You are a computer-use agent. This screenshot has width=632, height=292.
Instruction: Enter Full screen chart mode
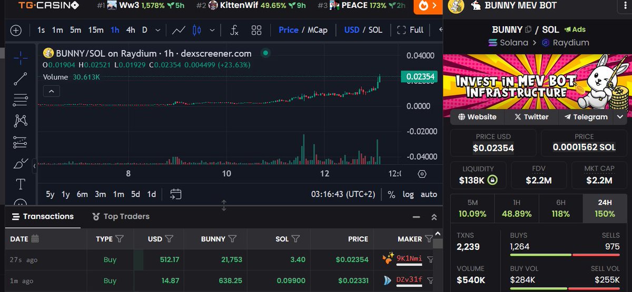point(410,30)
